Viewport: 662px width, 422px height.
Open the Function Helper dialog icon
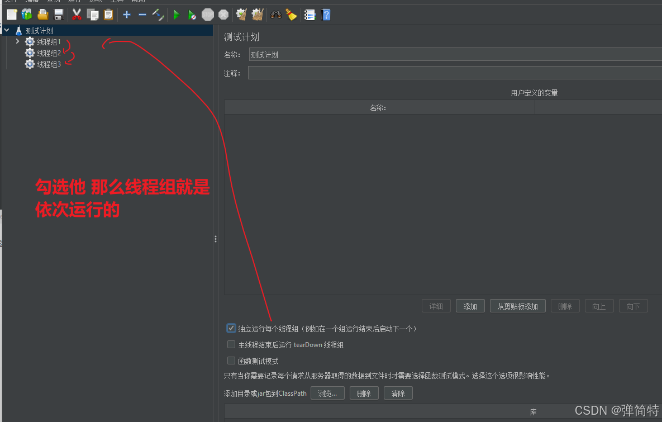[309, 15]
